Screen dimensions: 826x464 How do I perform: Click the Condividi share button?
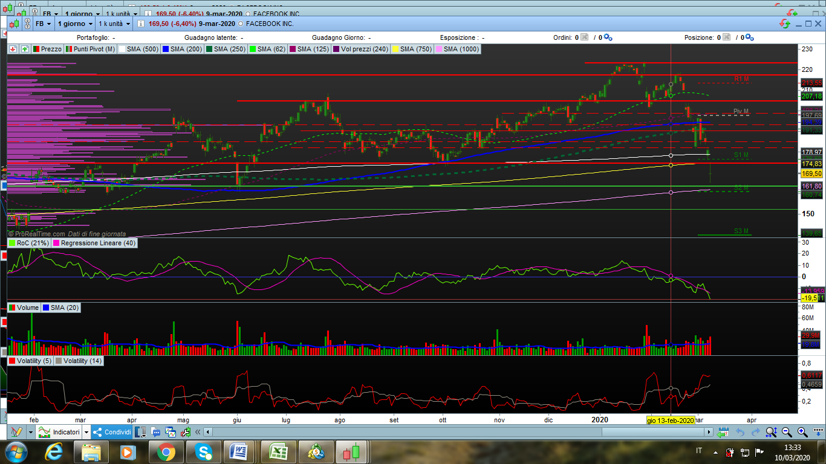click(x=112, y=432)
